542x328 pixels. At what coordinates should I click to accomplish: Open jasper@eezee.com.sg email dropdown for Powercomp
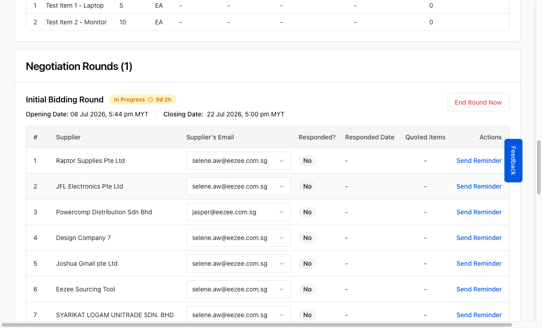point(238,212)
